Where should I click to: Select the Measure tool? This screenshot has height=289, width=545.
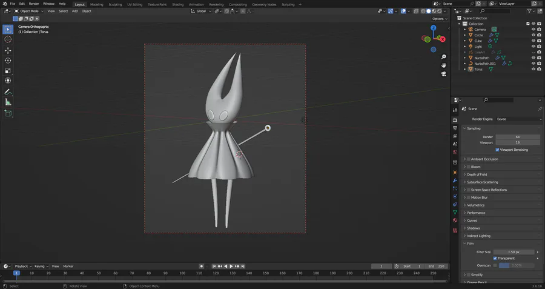pos(8,102)
